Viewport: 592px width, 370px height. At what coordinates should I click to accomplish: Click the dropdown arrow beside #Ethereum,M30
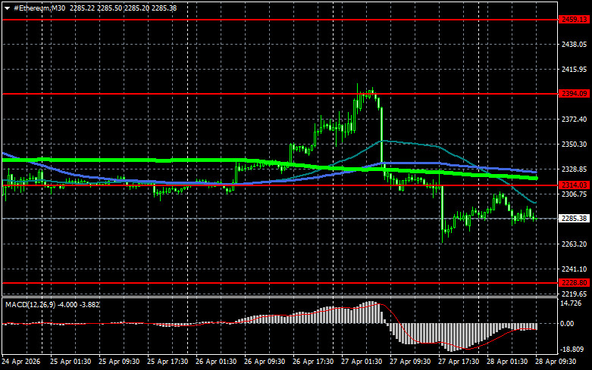click(7, 8)
